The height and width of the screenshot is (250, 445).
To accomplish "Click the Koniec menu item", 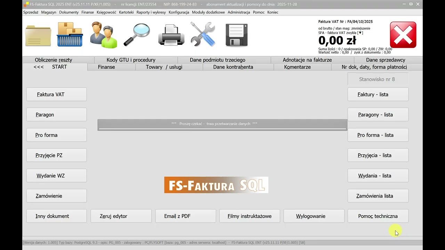I will click(273, 12).
